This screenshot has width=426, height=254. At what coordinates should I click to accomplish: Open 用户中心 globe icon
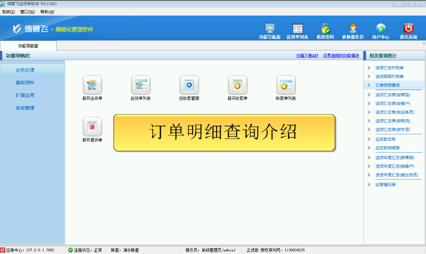[x=380, y=28]
